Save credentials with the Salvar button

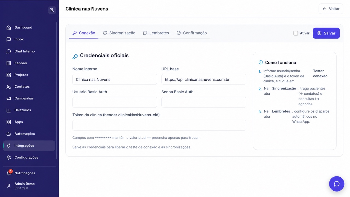point(326,33)
